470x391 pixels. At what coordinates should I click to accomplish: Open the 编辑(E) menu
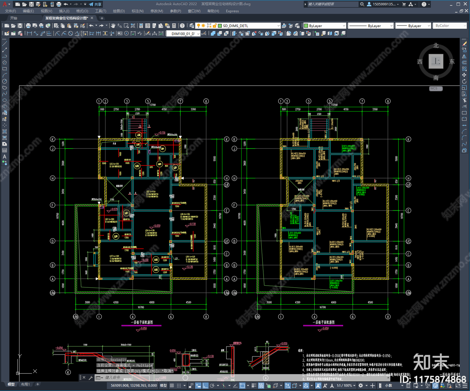(28, 11)
